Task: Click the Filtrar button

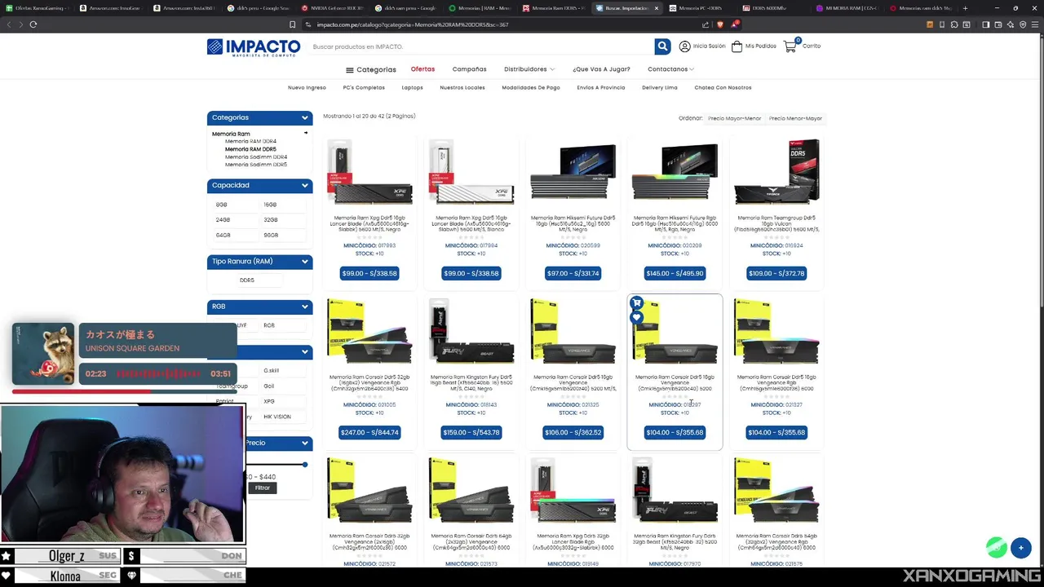Action: tap(262, 488)
